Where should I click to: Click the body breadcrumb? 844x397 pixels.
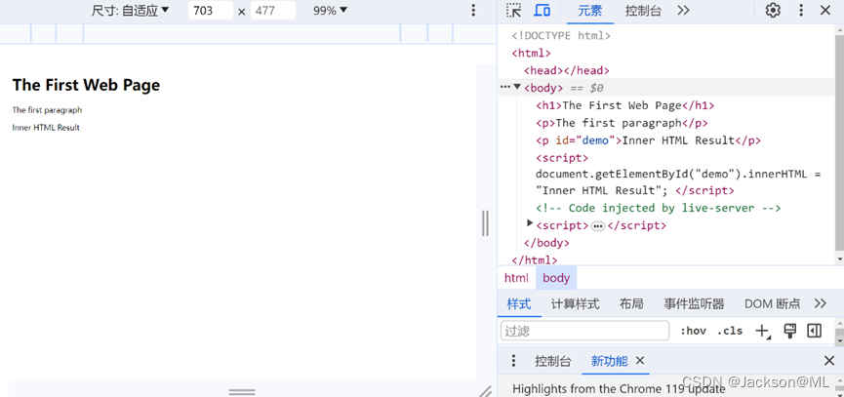pyautogui.click(x=556, y=278)
